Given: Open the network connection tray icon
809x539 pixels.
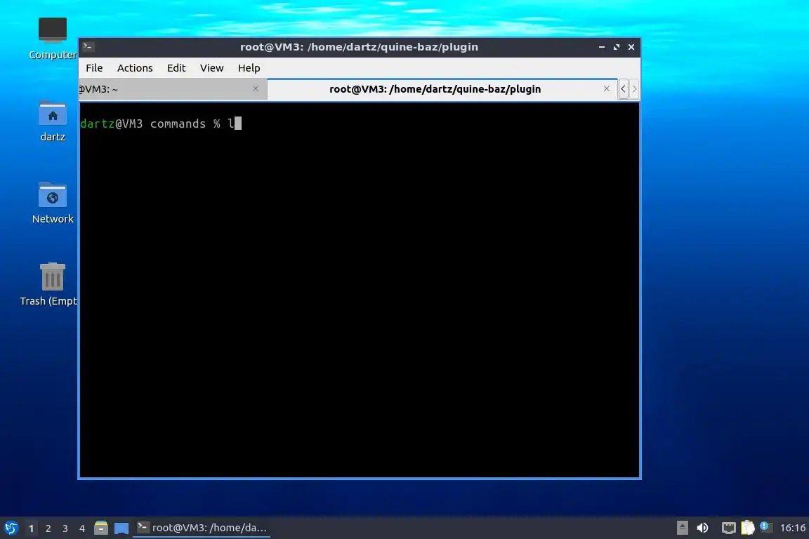Looking at the screenshot, I should [728, 528].
